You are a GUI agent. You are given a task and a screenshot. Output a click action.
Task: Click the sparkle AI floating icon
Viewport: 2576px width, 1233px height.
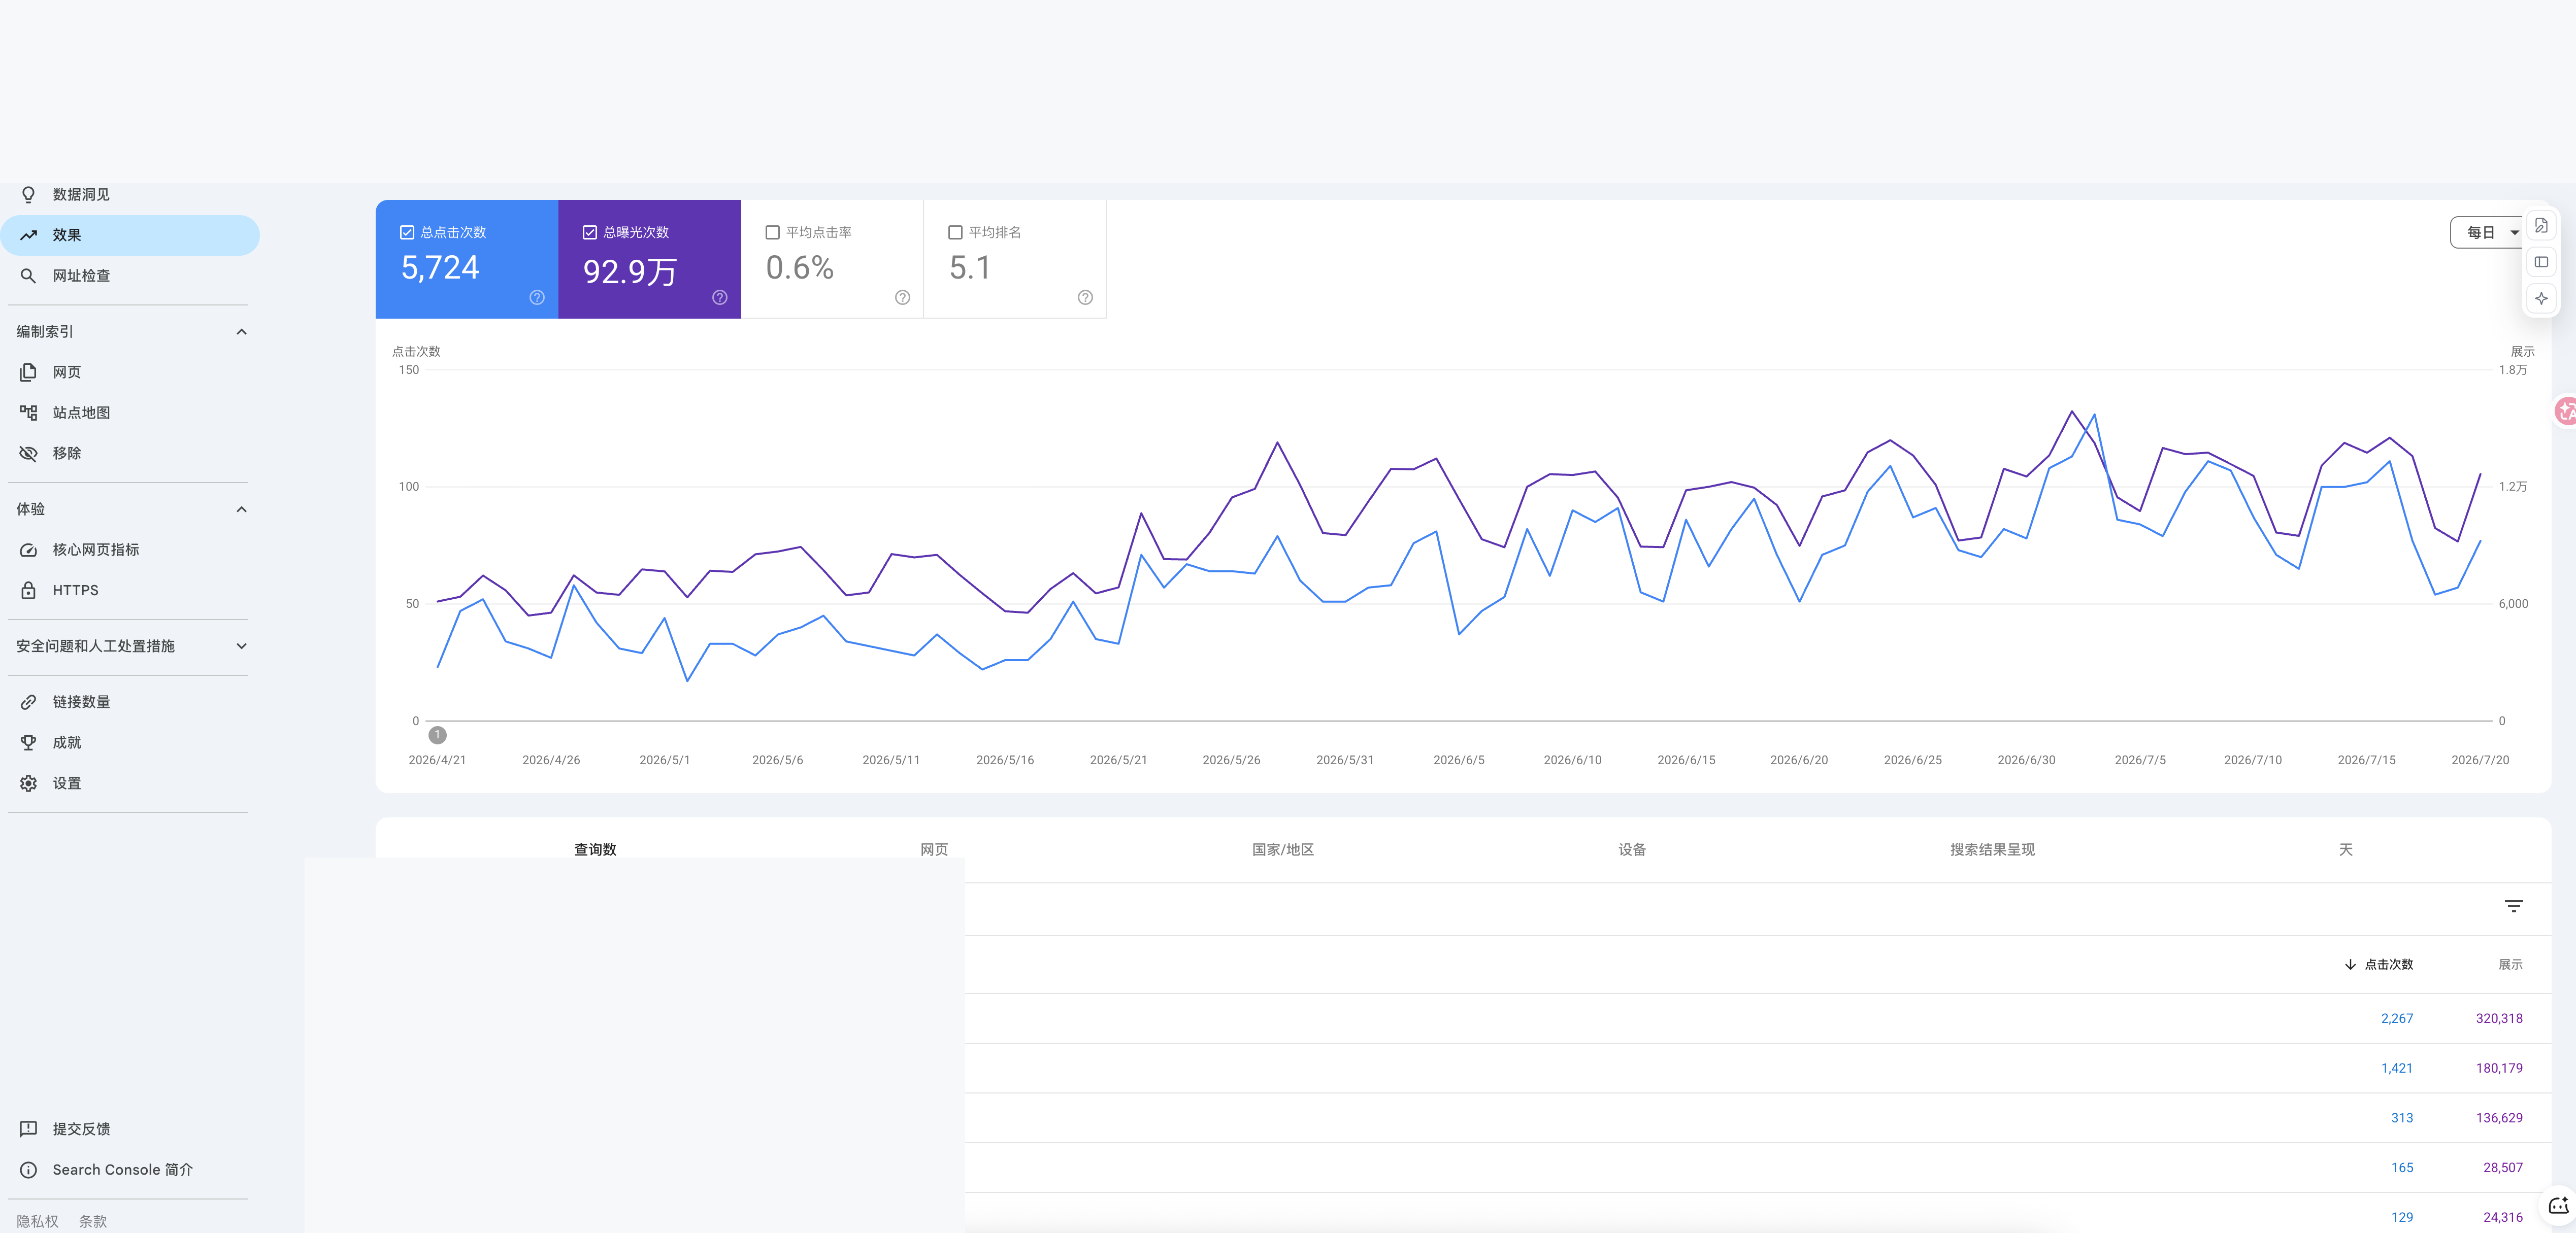pos(2541,298)
